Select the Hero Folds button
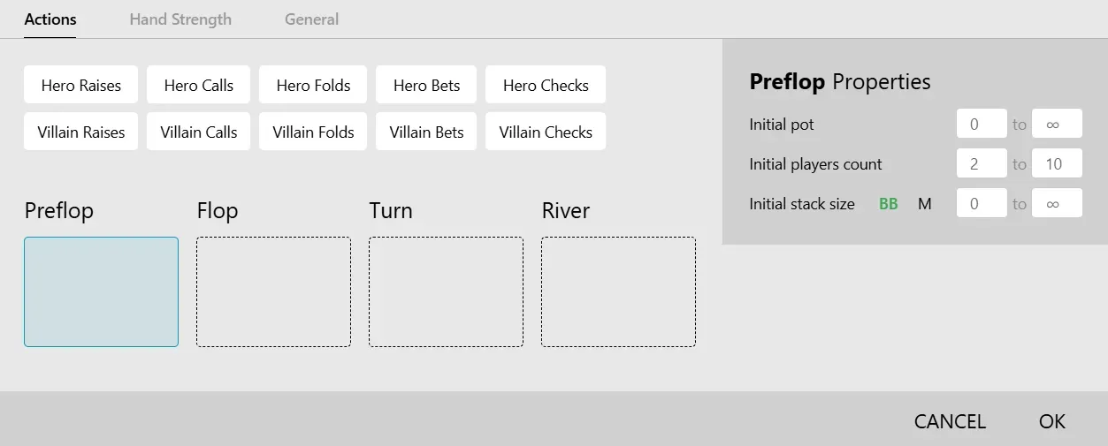 (x=313, y=86)
